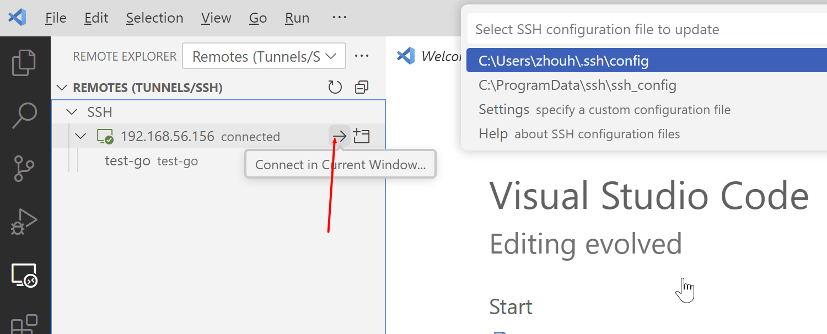Connect to 192.168.56.156 in current window
The width and height of the screenshot is (827, 334).
click(340, 136)
